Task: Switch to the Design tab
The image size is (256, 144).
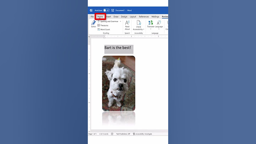Action: pos(124,17)
